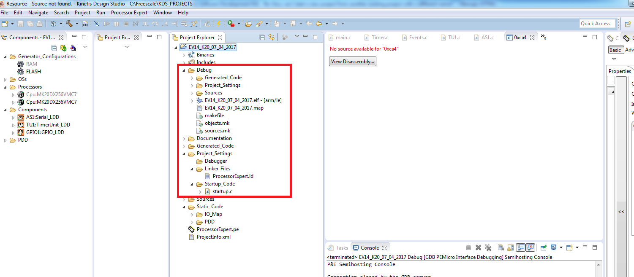634x277 pixels.
Task: Click the Skip All Breakpoints toolbar icon
Action: pyautogui.click(x=97, y=24)
